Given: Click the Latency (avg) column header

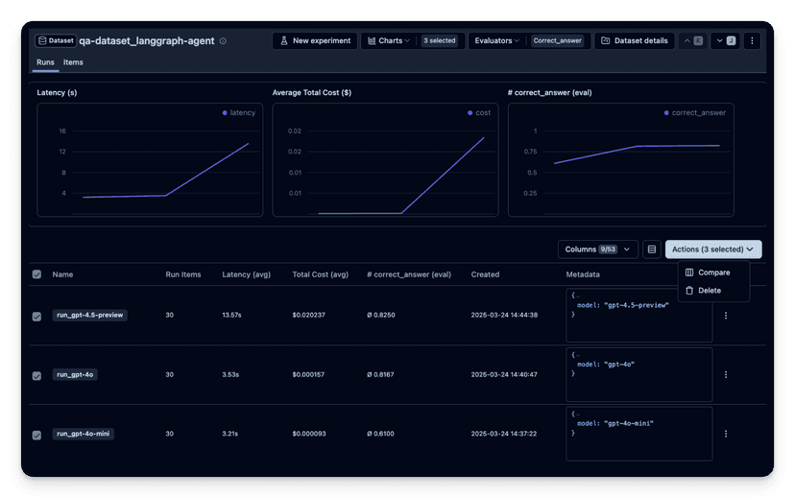Looking at the screenshot, I should 246,274.
